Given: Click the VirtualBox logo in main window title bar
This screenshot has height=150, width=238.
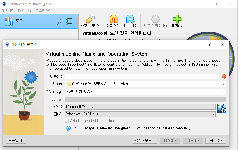Looking at the screenshot, I should tap(4, 4).
